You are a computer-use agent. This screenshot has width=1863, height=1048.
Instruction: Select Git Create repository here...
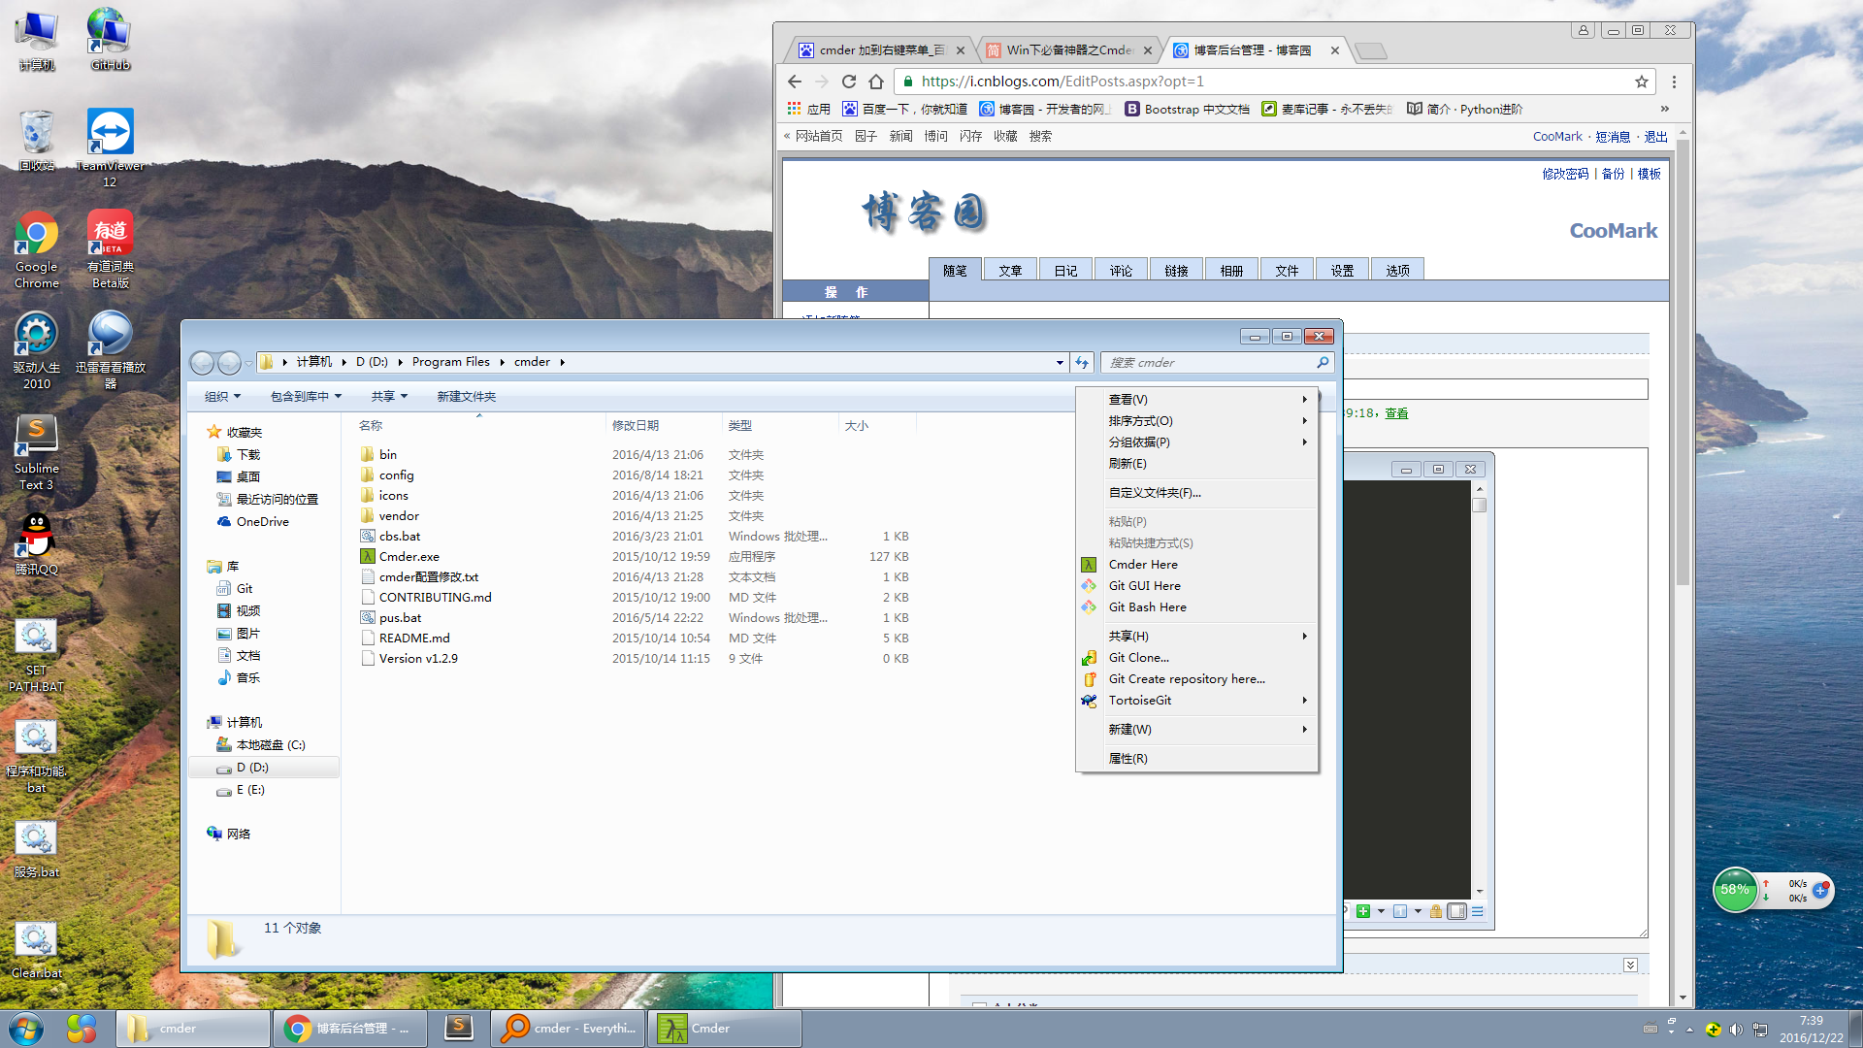pos(1196,679)
